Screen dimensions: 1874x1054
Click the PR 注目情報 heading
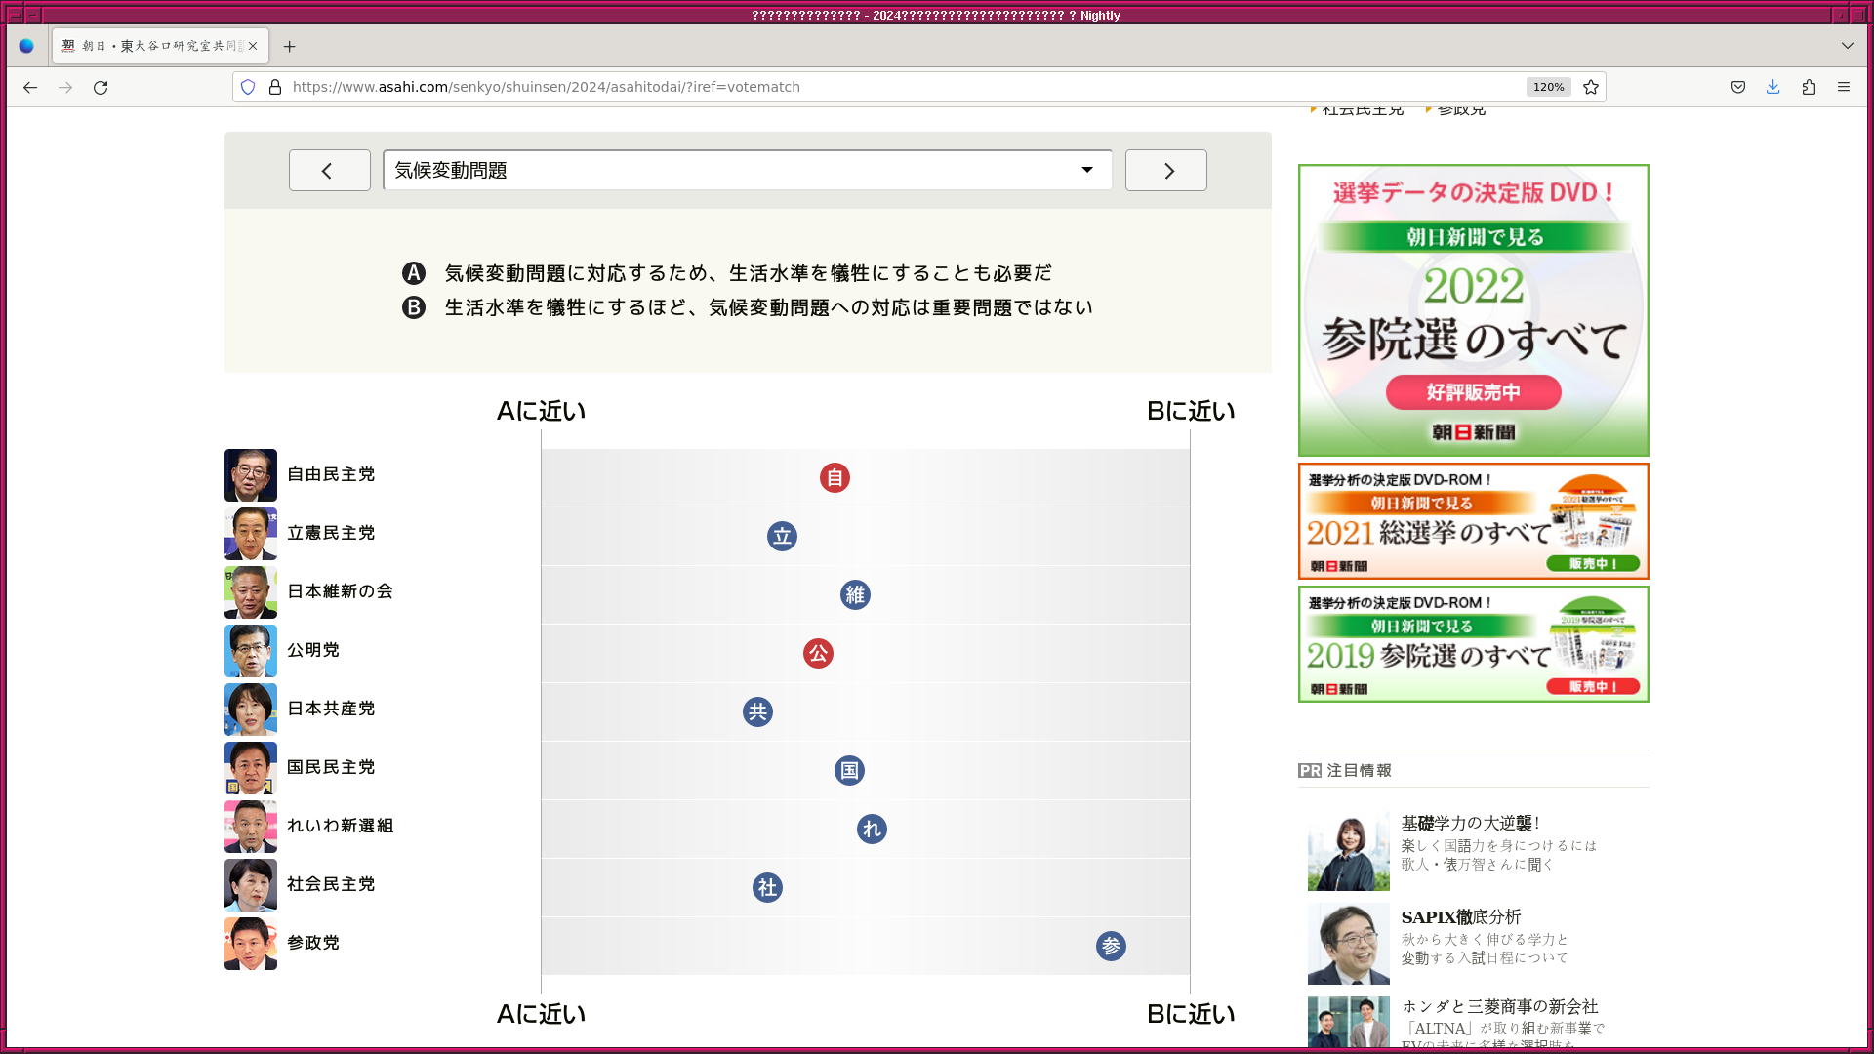pos(1345,770)
